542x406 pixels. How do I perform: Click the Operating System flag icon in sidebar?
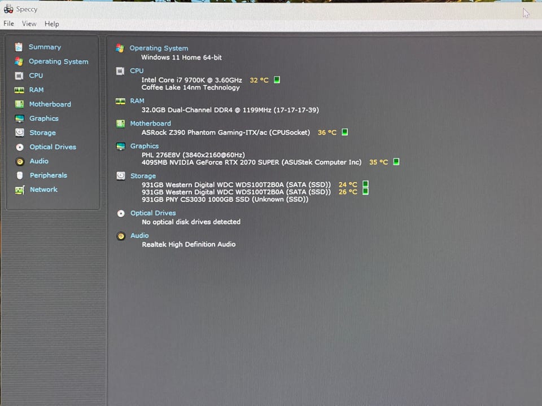pyautogui.click(x=19, y=61)
